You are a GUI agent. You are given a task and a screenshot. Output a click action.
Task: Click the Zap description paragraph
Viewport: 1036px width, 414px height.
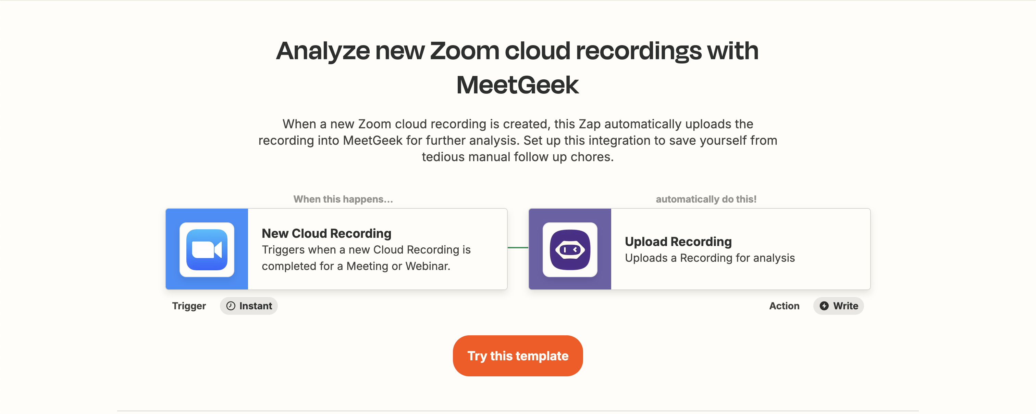[x=518, y=140]
